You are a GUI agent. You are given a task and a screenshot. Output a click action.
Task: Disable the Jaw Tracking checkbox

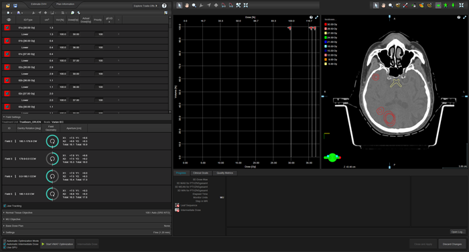[5, 206]
